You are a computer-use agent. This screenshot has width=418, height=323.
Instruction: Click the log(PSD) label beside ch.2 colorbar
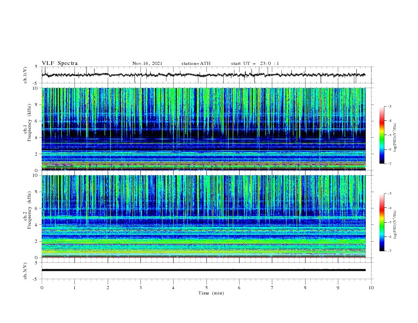[395, 224]
